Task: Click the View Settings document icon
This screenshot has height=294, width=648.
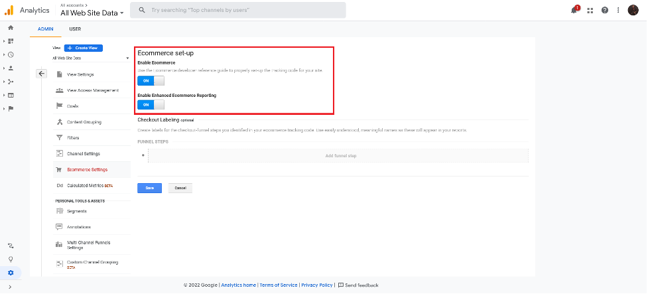Action: (x=59, y=74)
